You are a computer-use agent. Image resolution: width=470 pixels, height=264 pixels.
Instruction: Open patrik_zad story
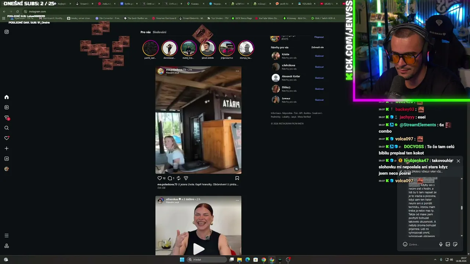[150, 48]
